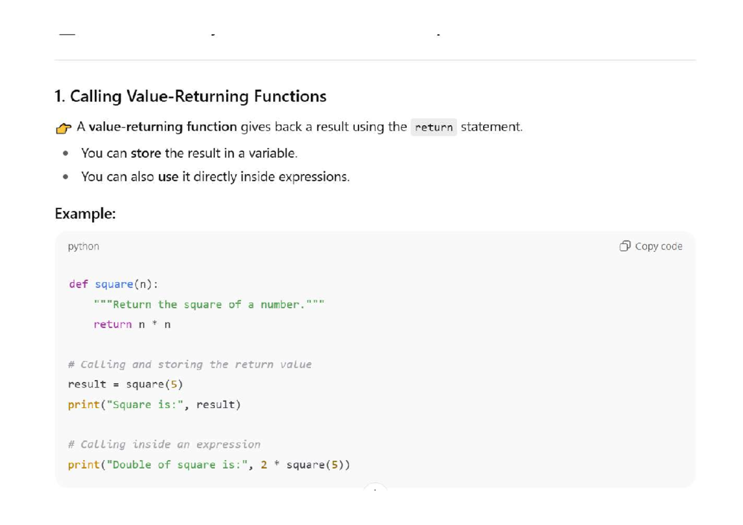
Task: Click the bullet point beside use it directly
Action: [64, 176]
